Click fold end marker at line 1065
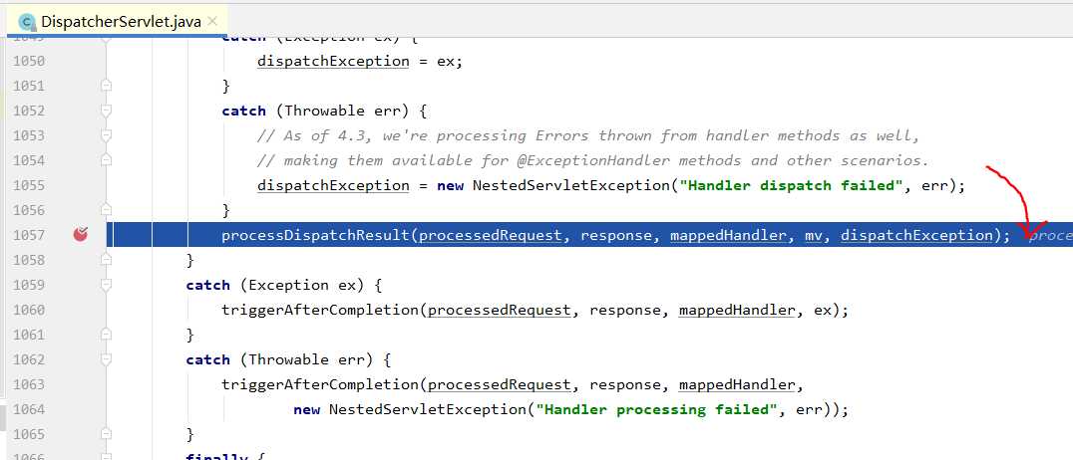1073x460 pixels. [x=106, y=434]
